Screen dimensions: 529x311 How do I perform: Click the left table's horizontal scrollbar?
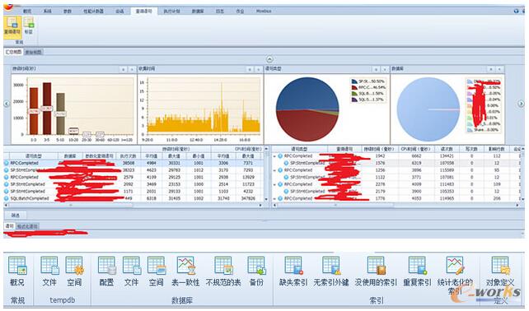[133, 205]
